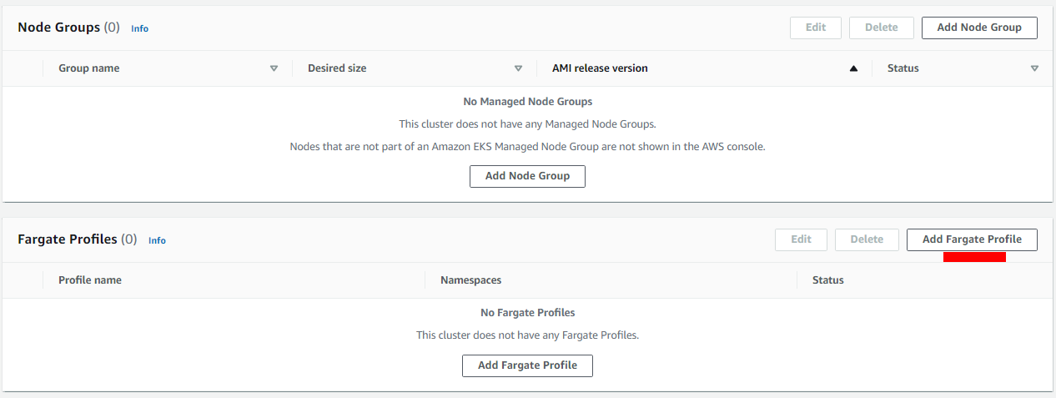Viewport: 1056px width, 398px height.
Task: Click the Desired size sort arrow icon
Action: pos(518,68)
